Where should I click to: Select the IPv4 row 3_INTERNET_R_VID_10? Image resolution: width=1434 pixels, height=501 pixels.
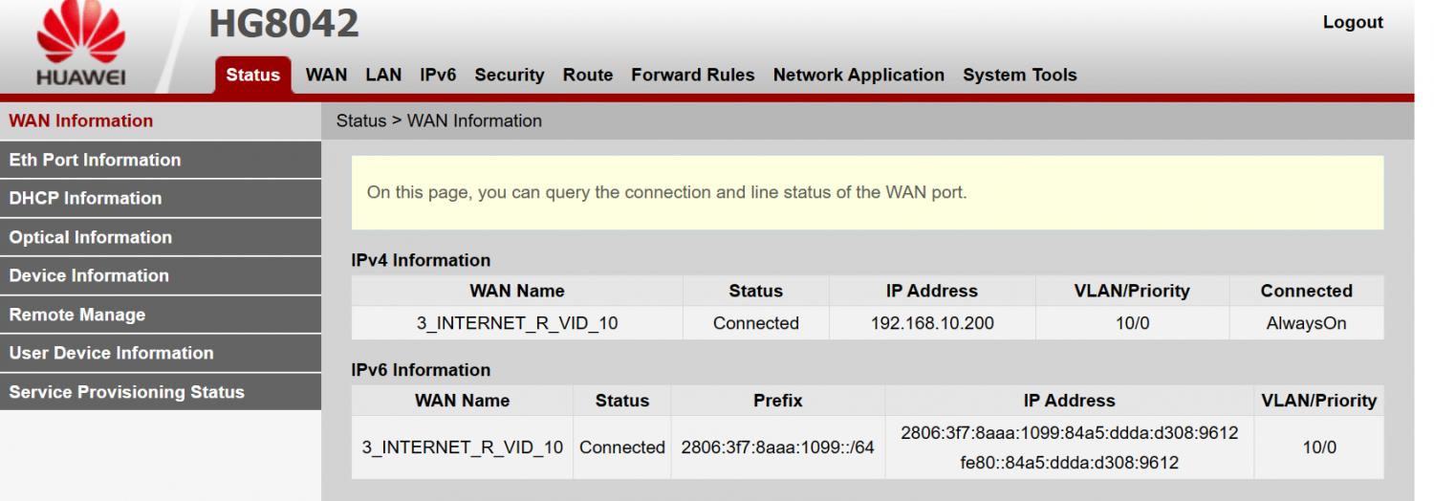516,323
